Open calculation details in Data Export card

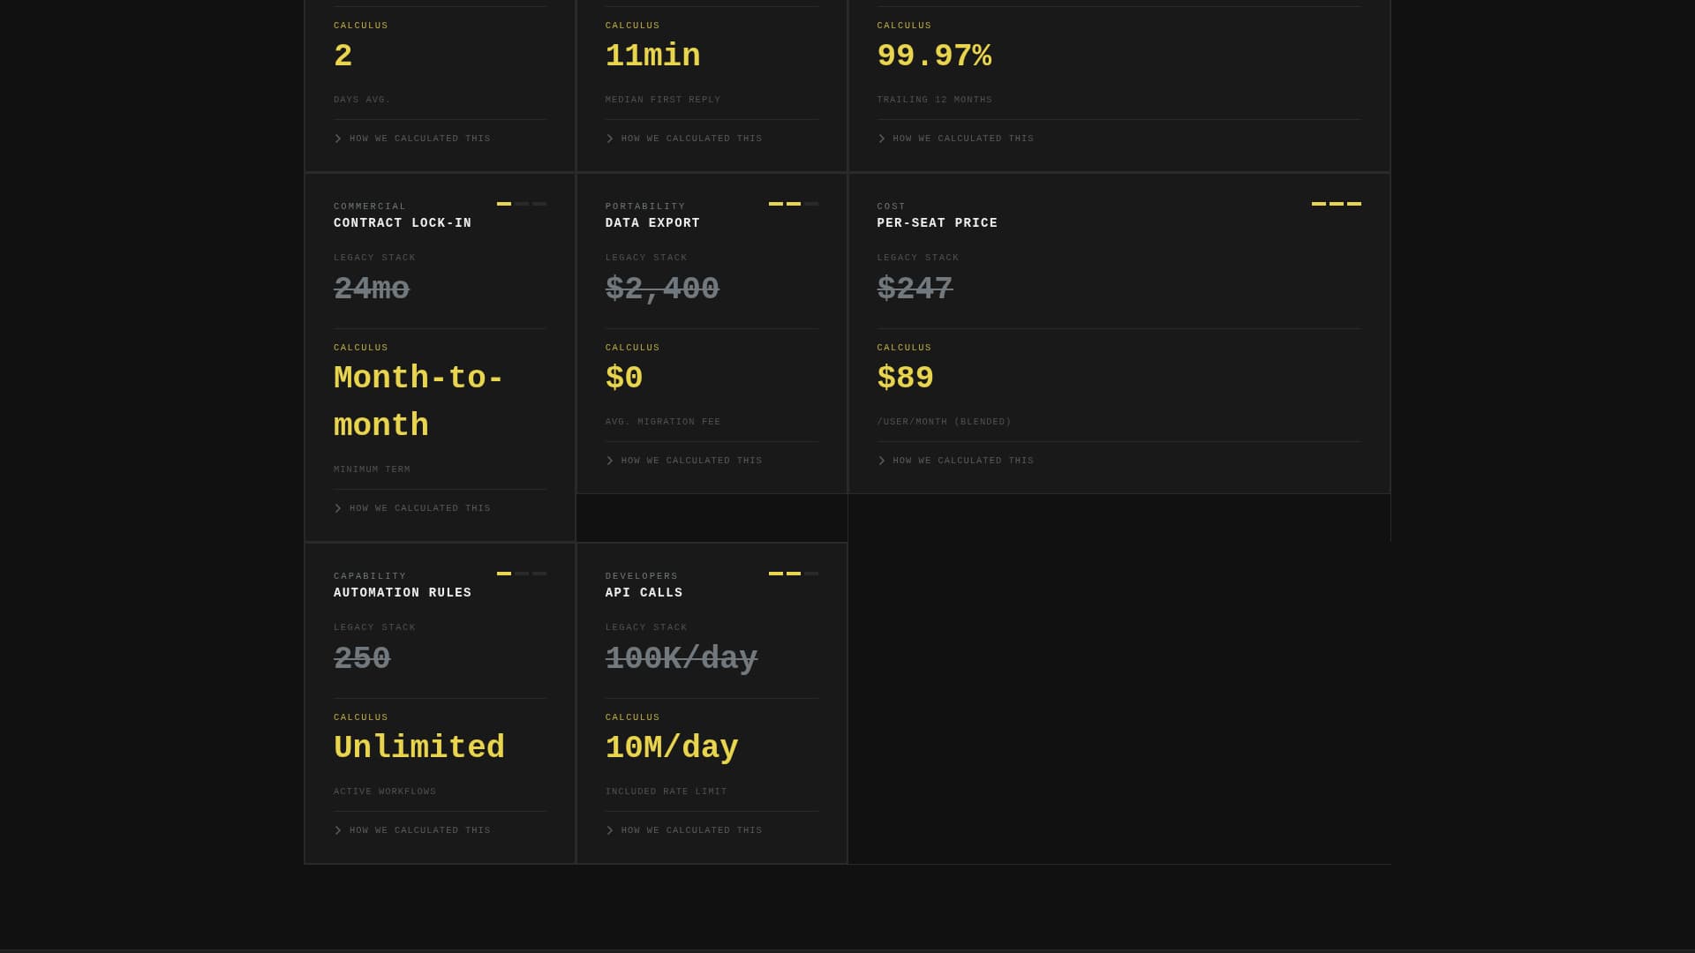click(684, 461)
